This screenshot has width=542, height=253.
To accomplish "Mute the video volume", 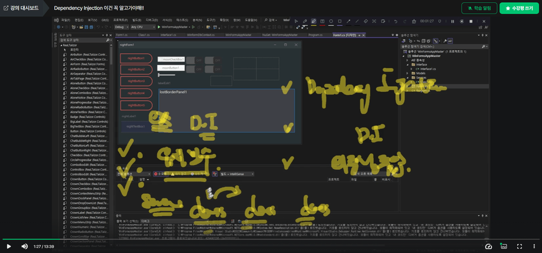I will click(x=24, y=246).
